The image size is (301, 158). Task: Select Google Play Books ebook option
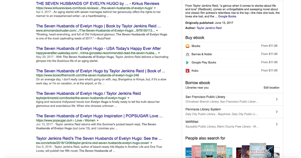(233, 62)
